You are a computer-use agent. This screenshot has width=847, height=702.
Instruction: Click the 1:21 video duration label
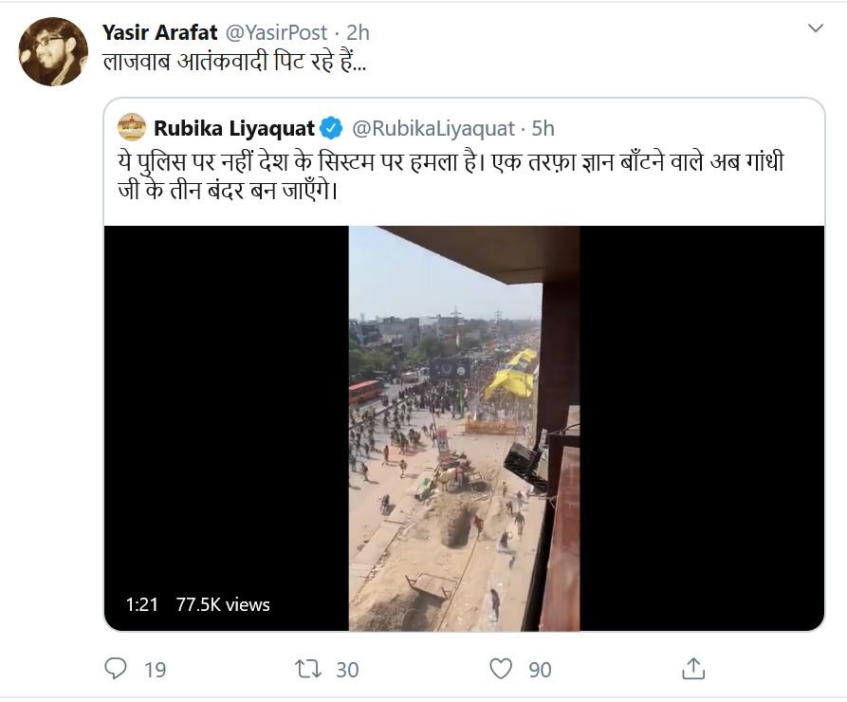coord(141,604)
